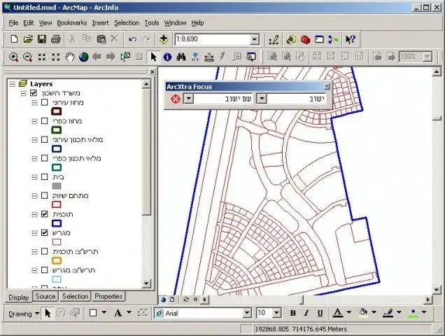This screenshot has height=336, width=445.
Task: Switch to the Source tab
Action: click(45, 297)
